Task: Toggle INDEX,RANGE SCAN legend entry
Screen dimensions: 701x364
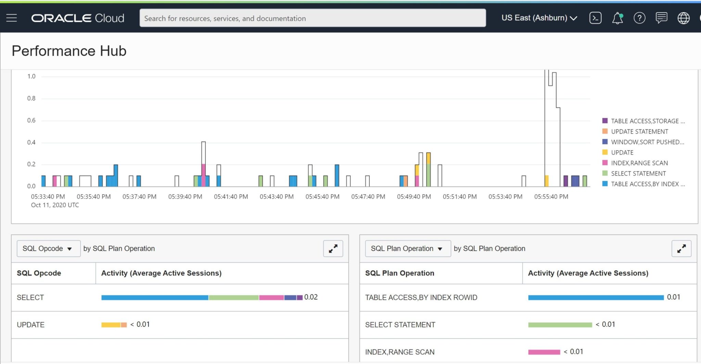Action: click(x=639, y=163)
